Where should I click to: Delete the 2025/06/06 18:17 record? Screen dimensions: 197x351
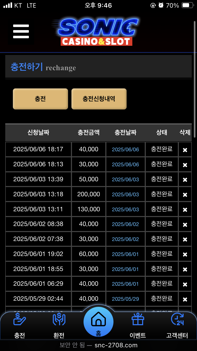(185, 150)
